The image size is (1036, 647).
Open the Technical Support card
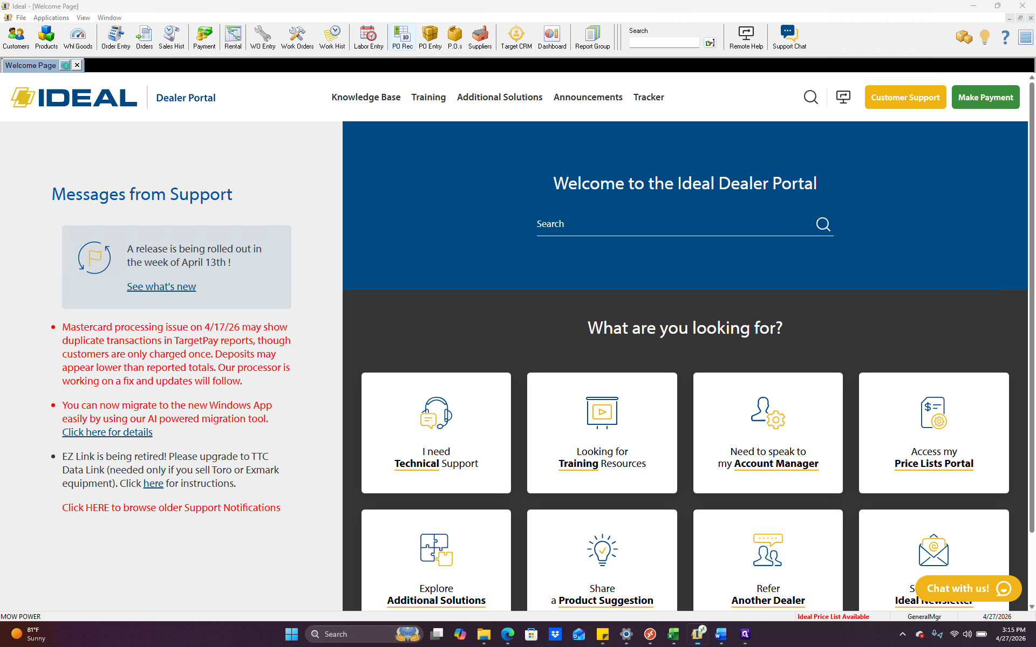pos(436,432)
